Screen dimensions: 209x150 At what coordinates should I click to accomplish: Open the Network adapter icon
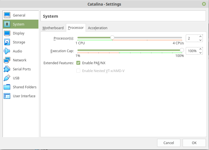tap(7, 60)
